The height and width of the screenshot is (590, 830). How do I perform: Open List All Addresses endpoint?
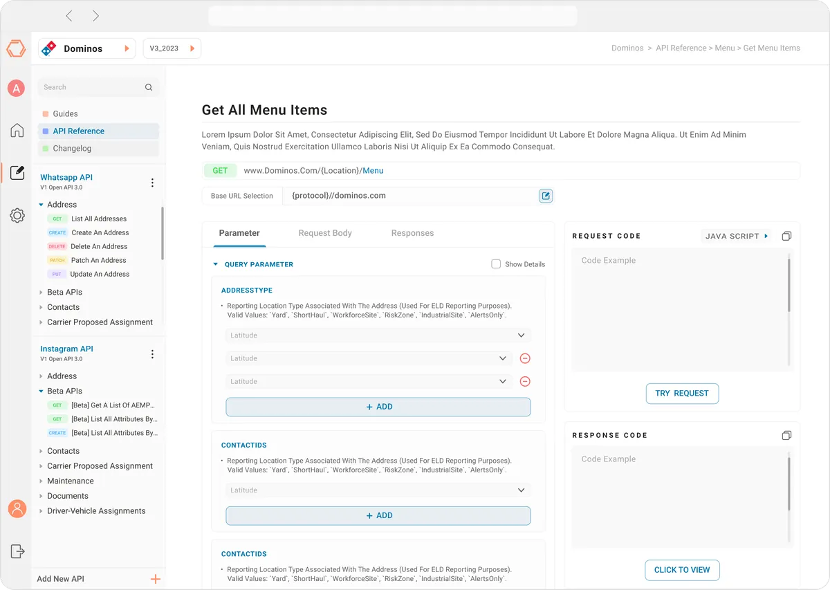pyautogui.click(x=99, y=219)
